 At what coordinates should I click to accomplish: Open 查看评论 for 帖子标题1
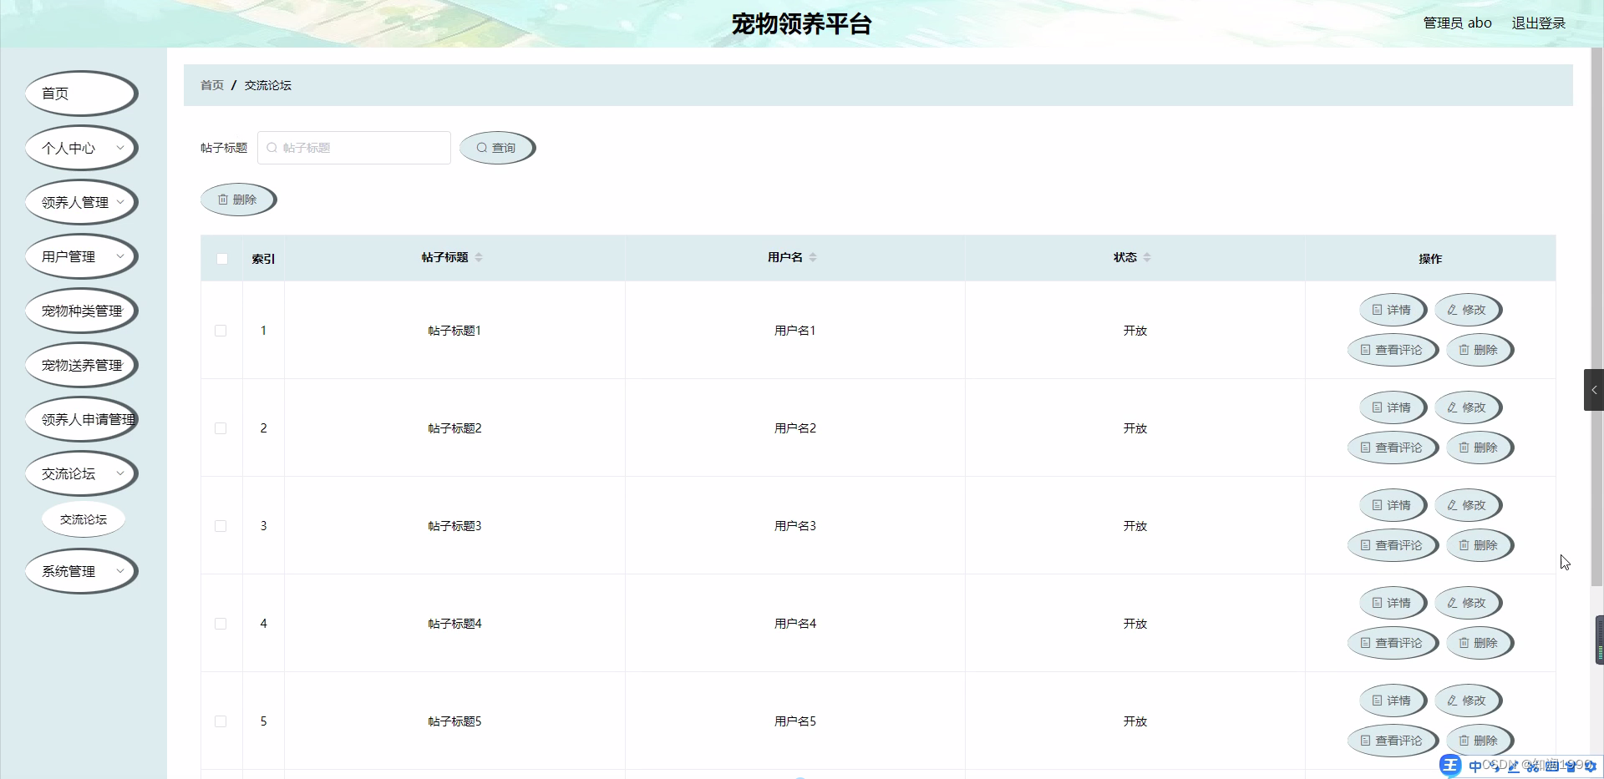pos(1392,350)
